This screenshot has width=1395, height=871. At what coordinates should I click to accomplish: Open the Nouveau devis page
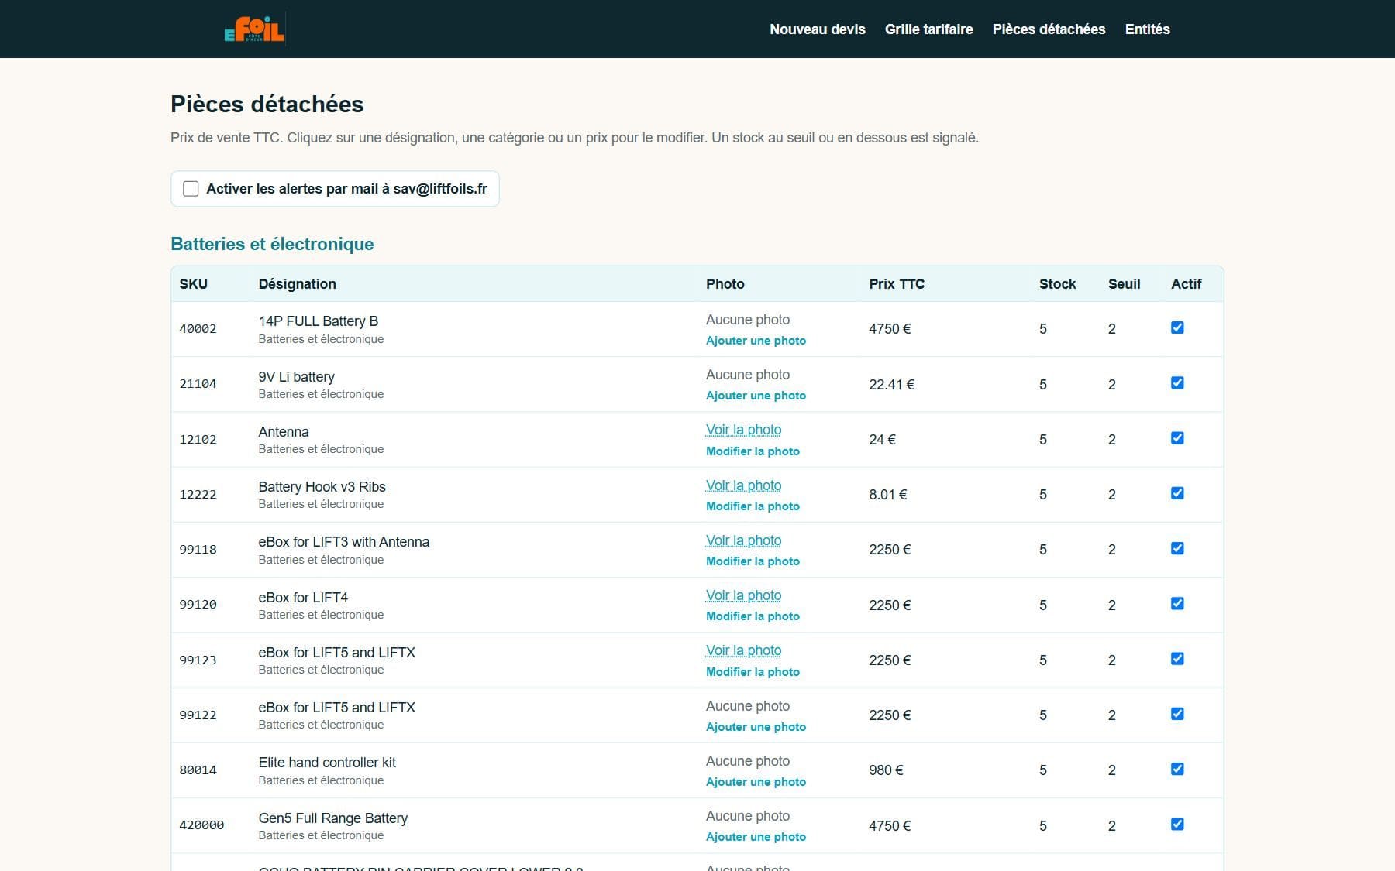[817, 29]
